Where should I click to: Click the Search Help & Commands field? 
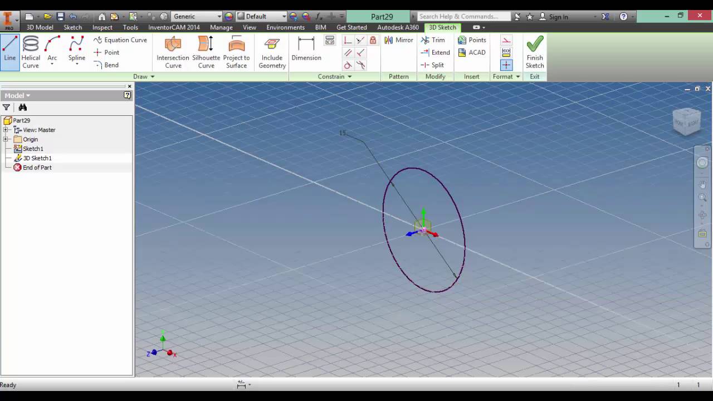click(x=463, y=17)
